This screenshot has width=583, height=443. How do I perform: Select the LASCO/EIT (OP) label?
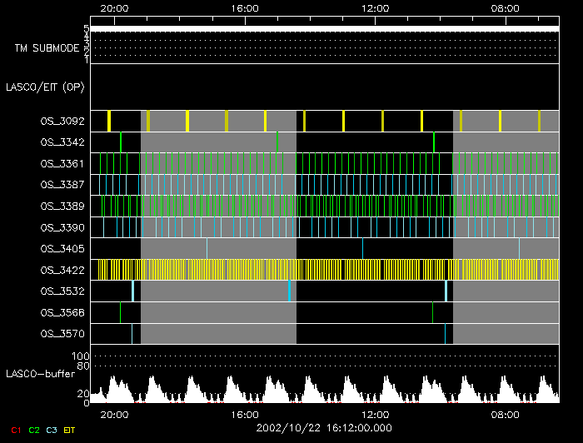[x=45, y=87]
